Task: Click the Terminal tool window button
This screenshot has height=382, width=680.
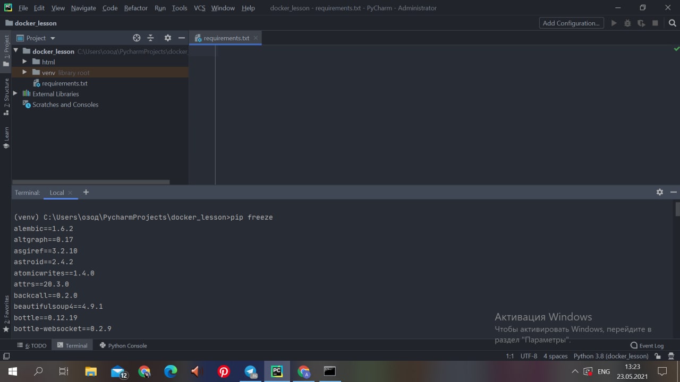Action: (x=72, y=345)
